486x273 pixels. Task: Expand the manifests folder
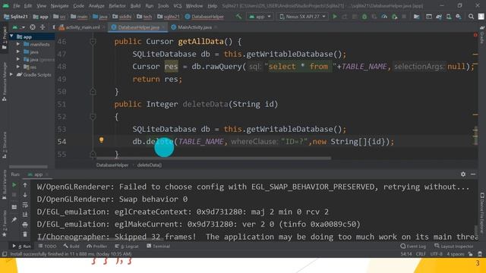(18, 44)
